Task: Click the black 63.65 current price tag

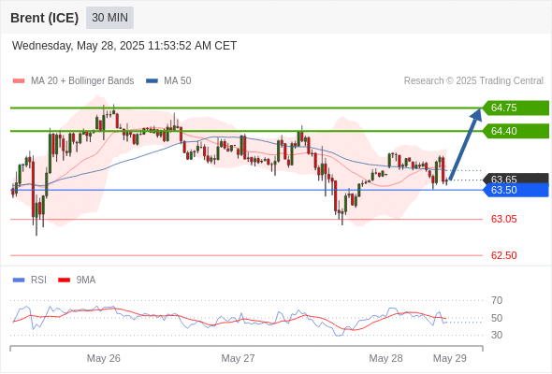Action: 516,179
